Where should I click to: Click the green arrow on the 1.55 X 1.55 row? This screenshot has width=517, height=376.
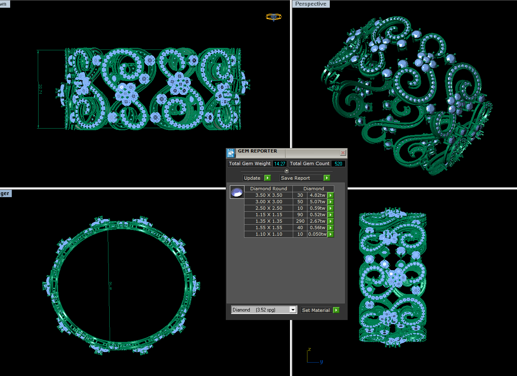coord(331,228)
